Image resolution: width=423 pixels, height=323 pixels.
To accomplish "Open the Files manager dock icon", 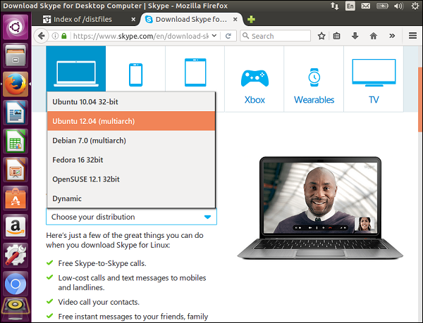I will pyautogui.click(x=16, y=56).
